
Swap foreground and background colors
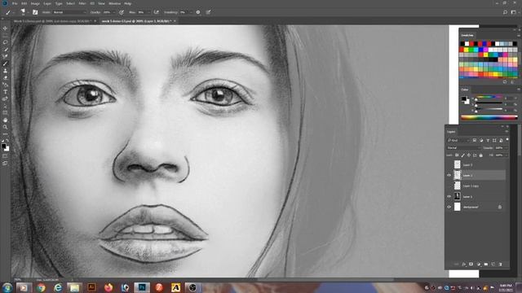(7, 140)
